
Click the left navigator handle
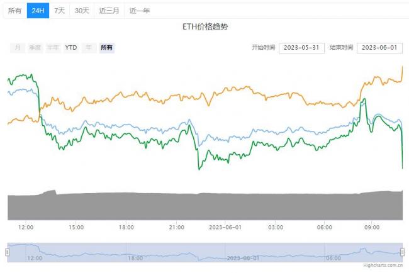(8, 252)
